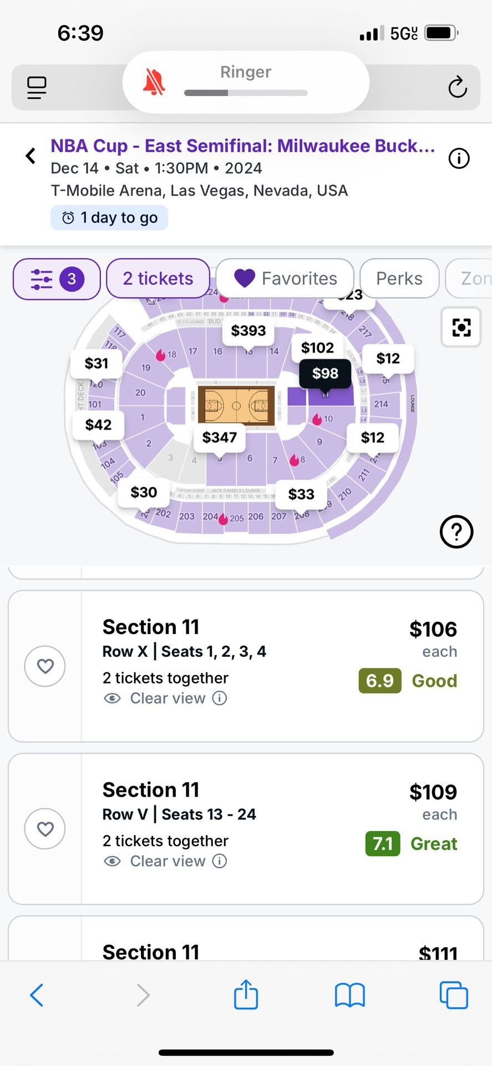492x1066 pixels.
Task: Open Safari bookmarks icon
Action: [x=349, y=995]
